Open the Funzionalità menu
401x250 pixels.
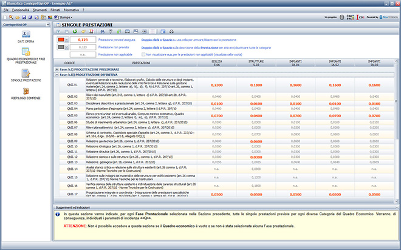pyautogui.click(x=20, y=10)
